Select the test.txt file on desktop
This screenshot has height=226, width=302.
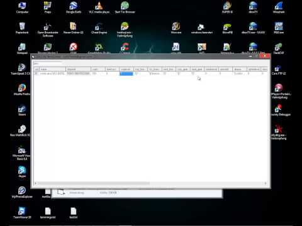coord(74,213)
